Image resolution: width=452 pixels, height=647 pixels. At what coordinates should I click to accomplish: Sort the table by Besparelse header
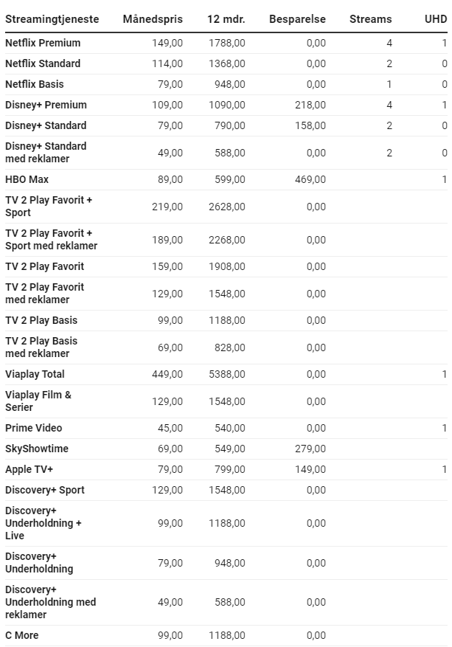pos(297,19)
